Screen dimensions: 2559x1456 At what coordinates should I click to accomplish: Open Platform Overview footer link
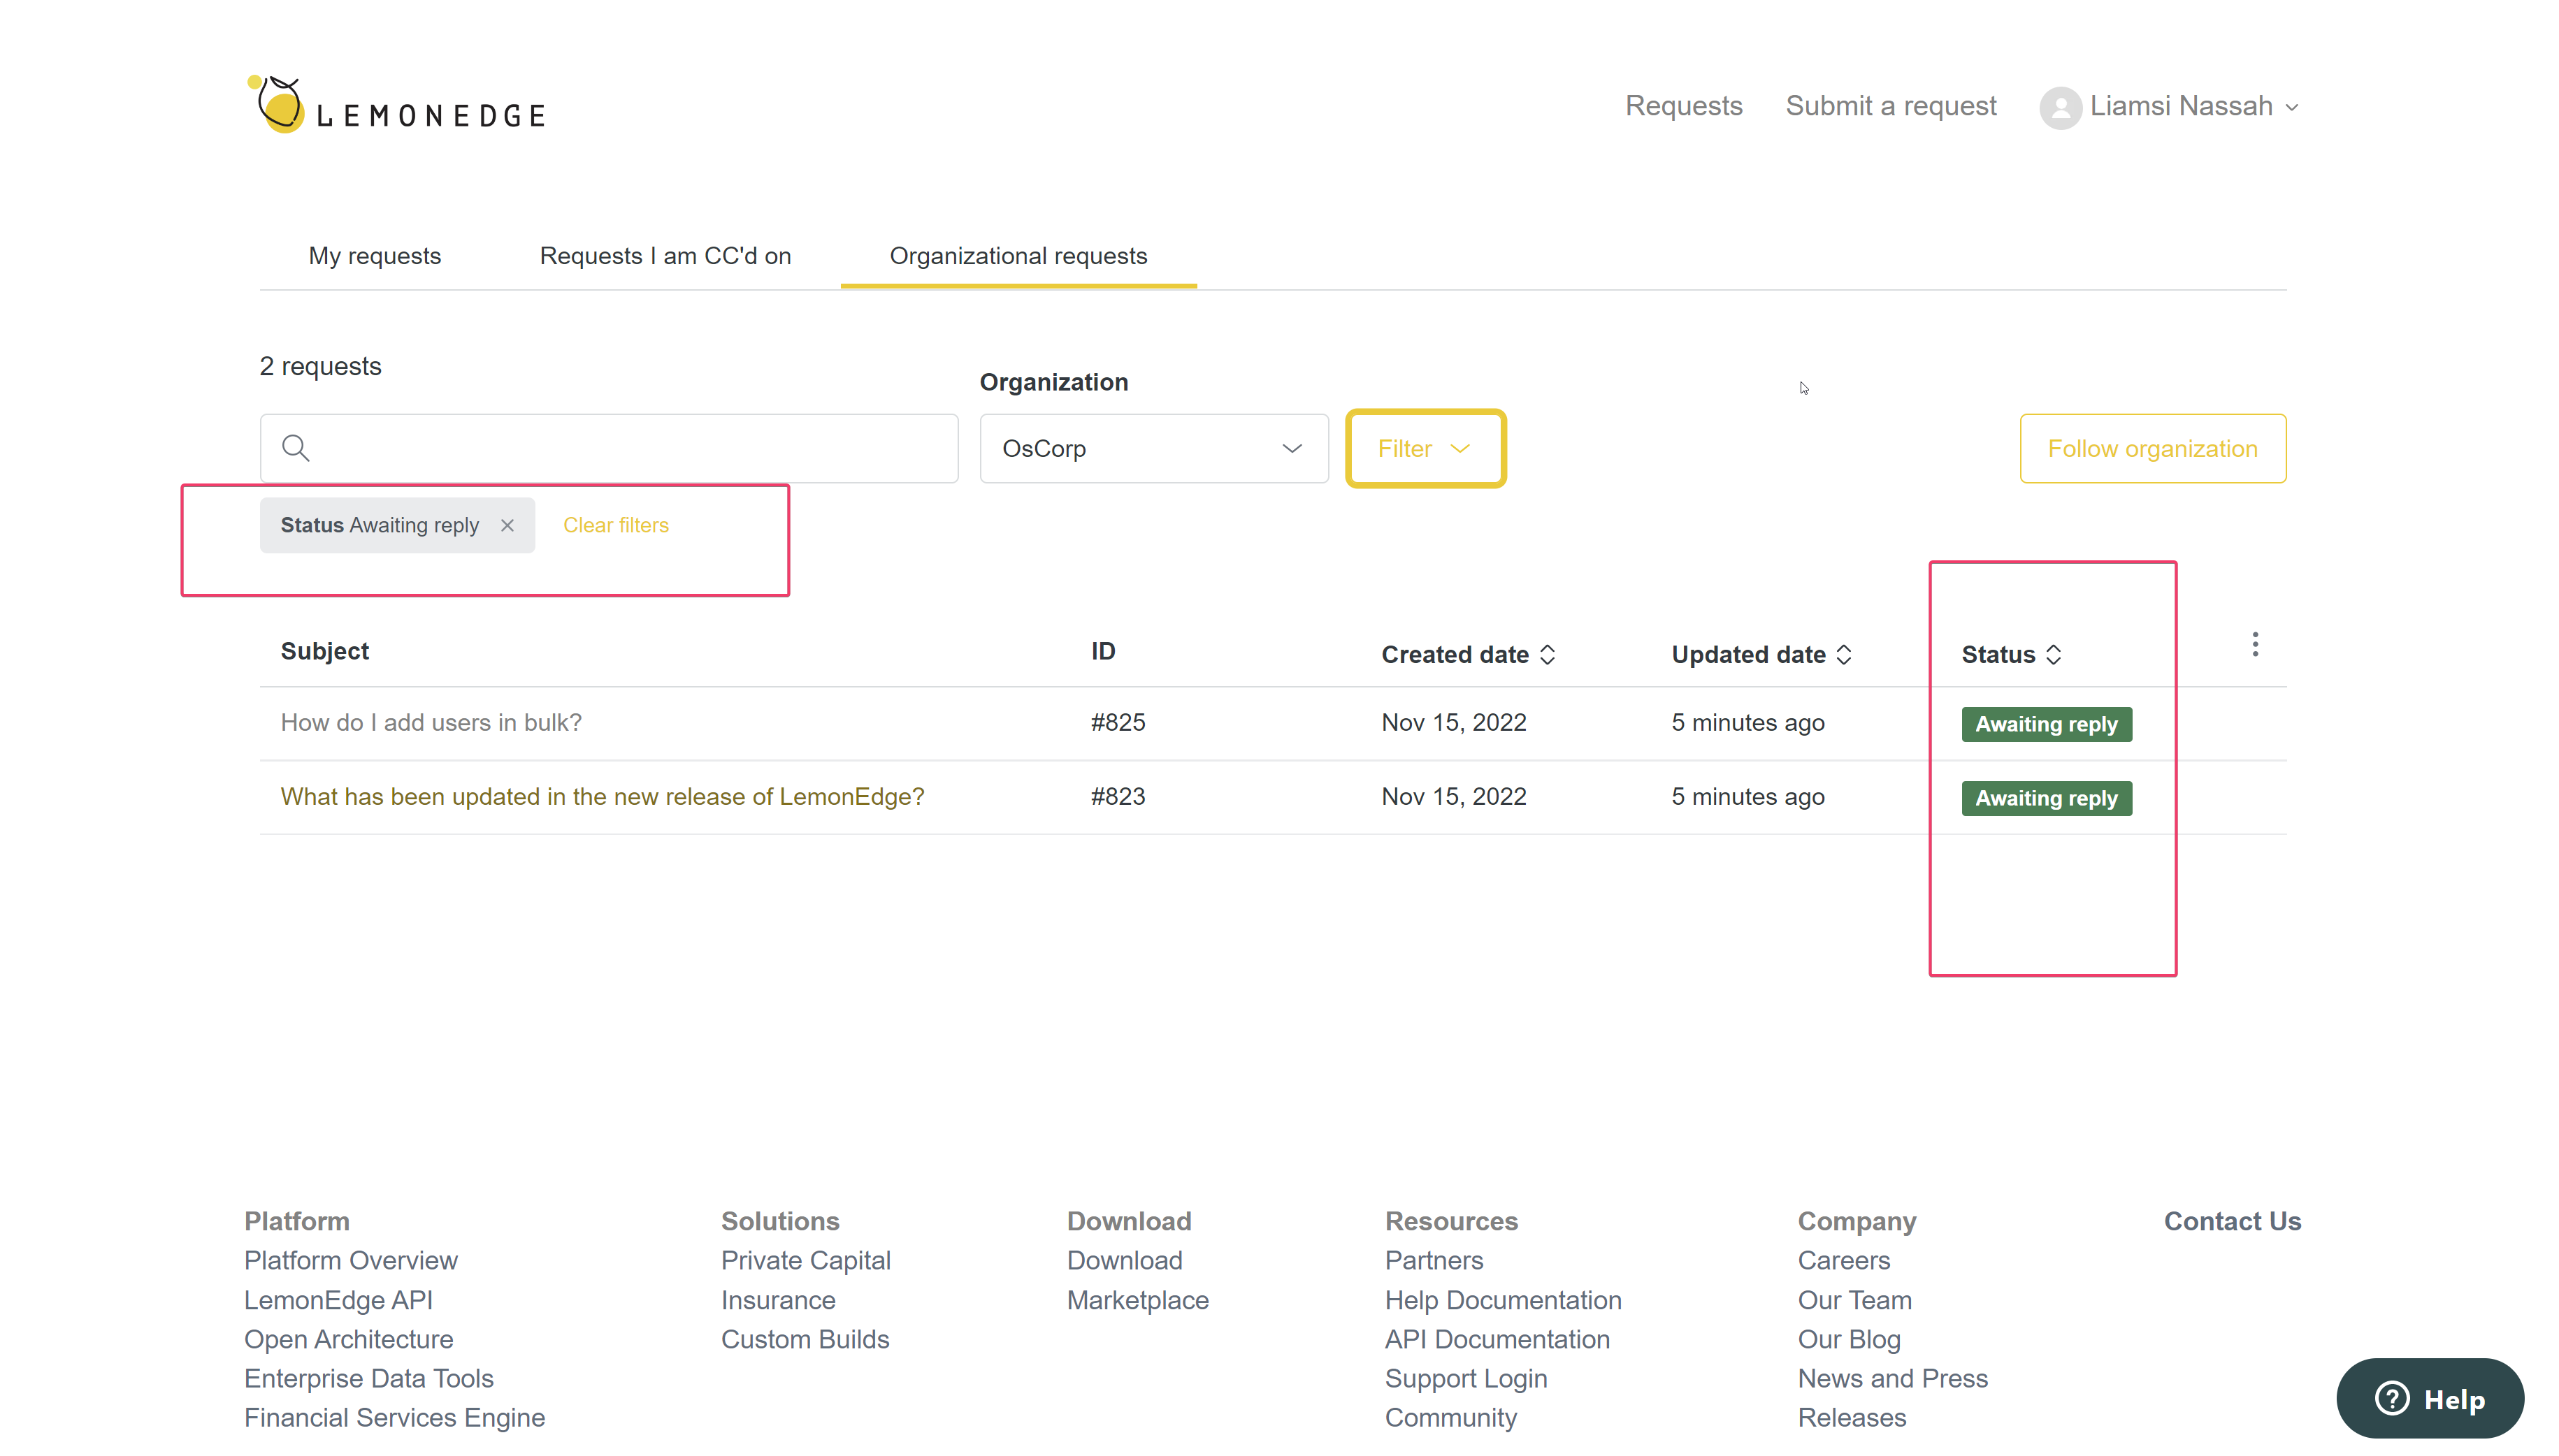tap(350, 1260)
